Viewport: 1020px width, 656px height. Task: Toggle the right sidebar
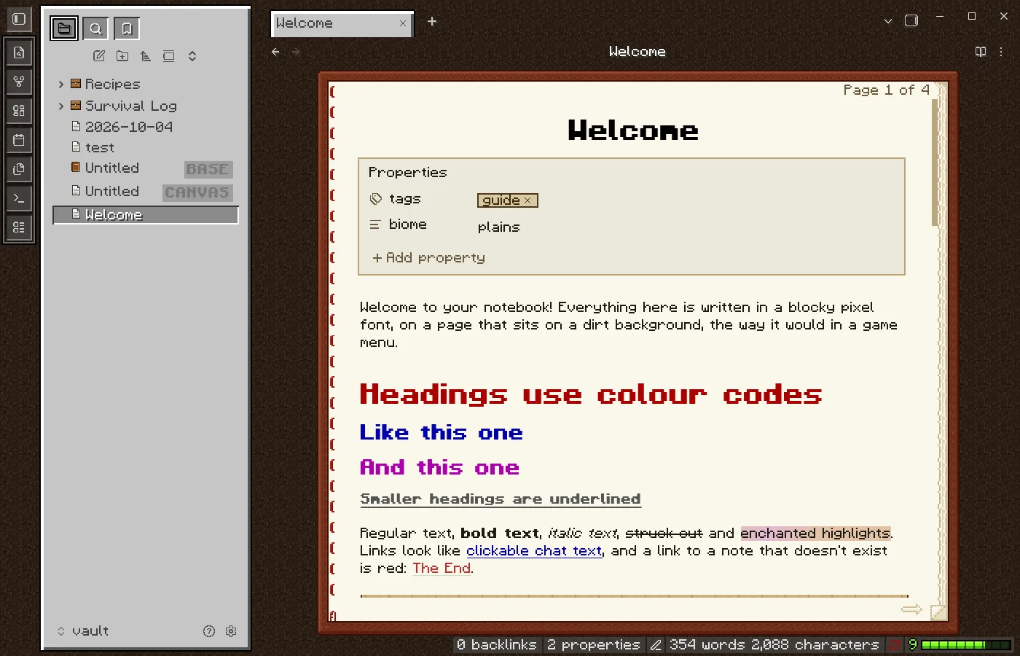point(911,20)
